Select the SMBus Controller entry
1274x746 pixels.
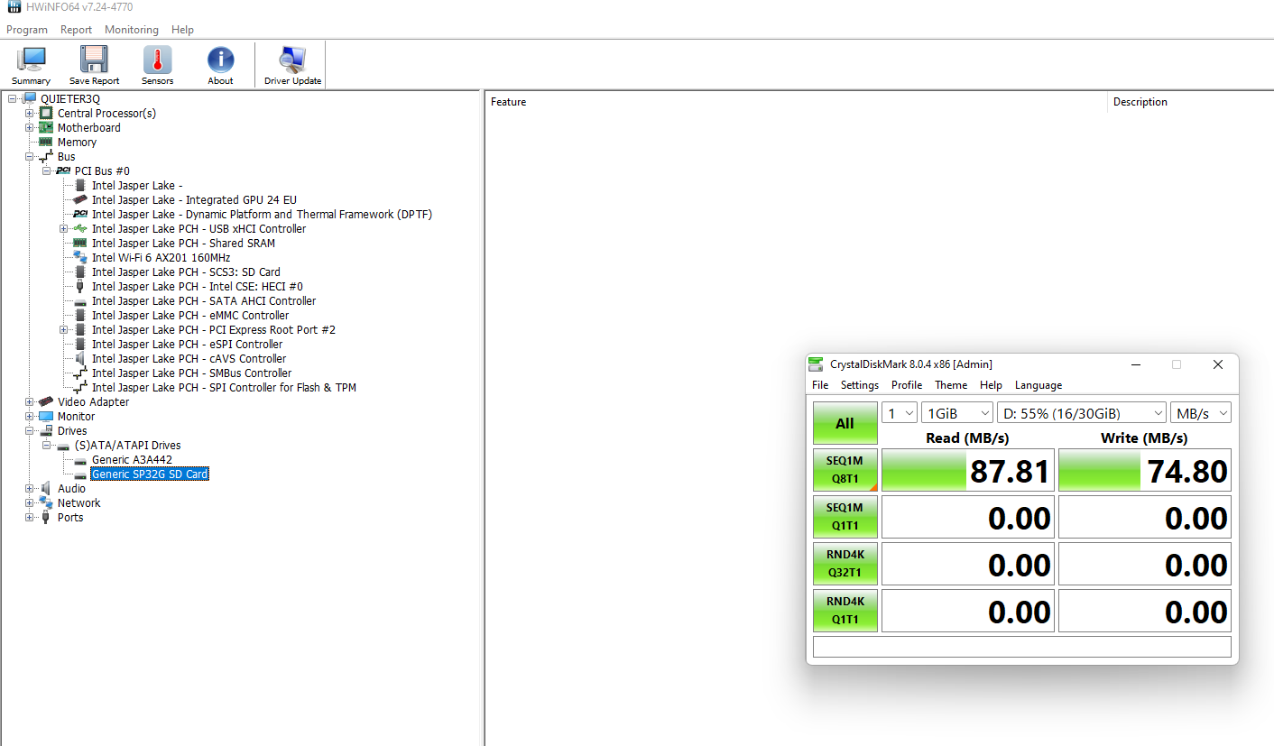pos(191,373)
